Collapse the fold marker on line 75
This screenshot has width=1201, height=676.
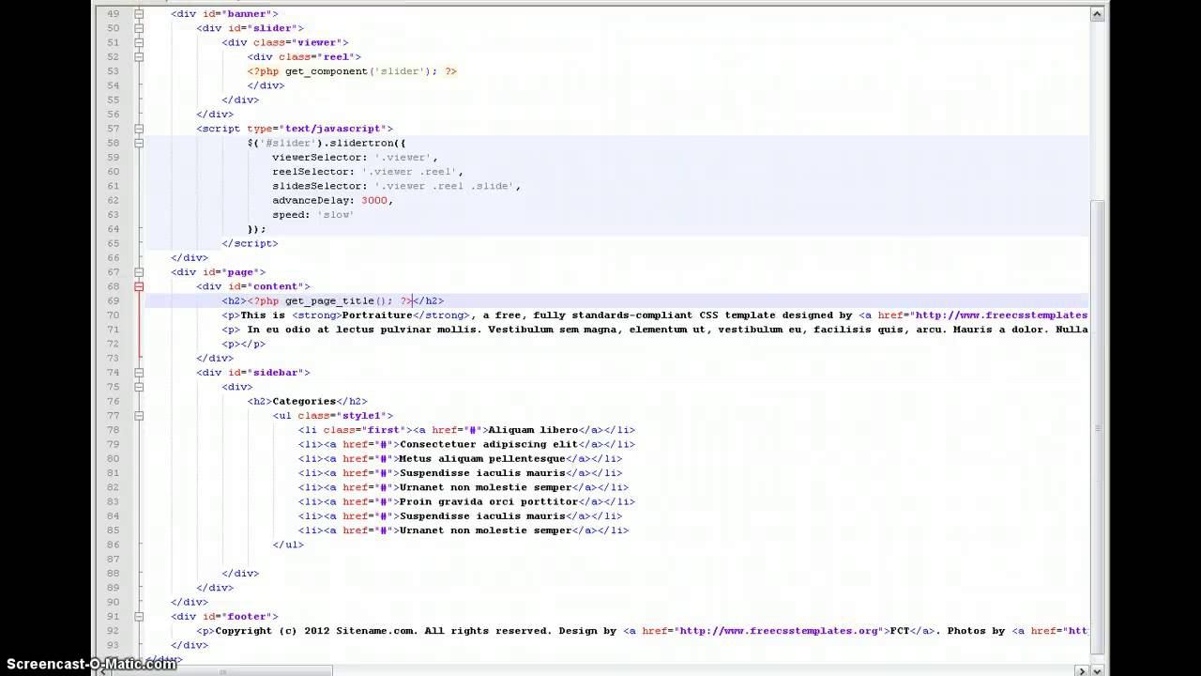point(139,387)
